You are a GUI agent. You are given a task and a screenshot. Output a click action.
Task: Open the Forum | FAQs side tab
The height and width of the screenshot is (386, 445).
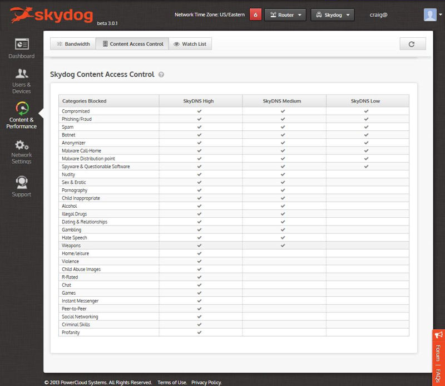438,358
